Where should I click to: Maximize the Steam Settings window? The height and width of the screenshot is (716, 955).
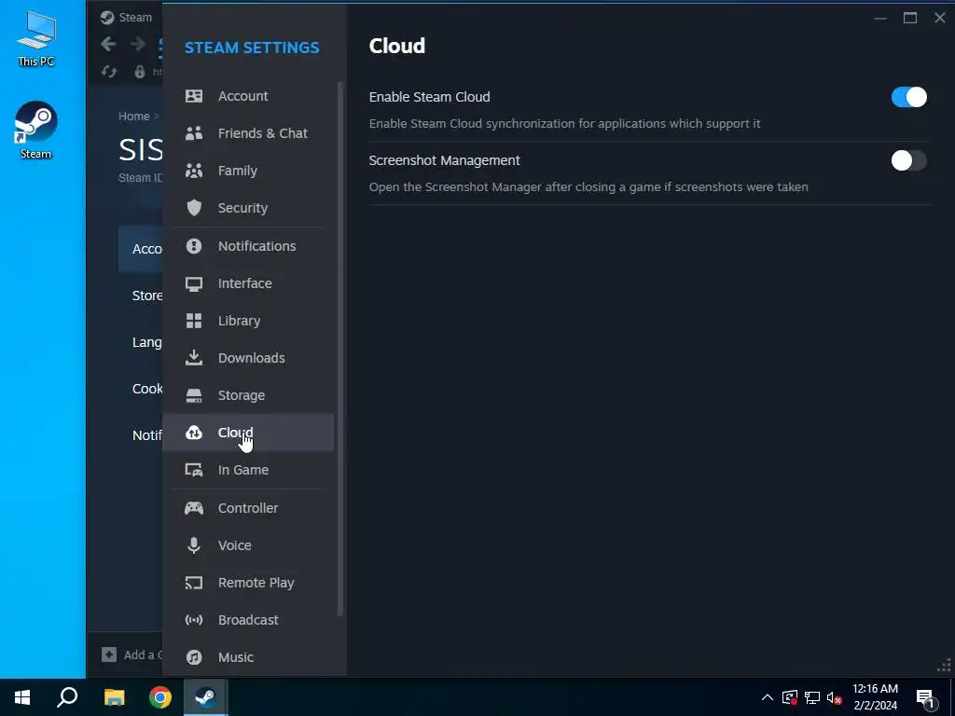point(910,18)
